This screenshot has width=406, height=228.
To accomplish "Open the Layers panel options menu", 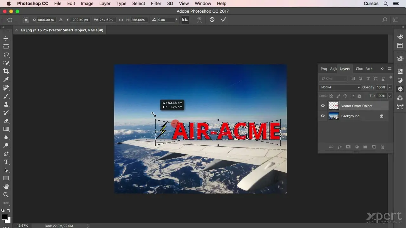I will [x=390, y=69].
